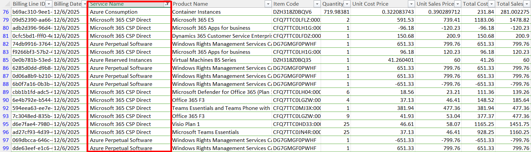Image resolution: width=531 pixels, height=152 pixels.
Task: Open the Billing Date filter dropdown
Action: 84,4
